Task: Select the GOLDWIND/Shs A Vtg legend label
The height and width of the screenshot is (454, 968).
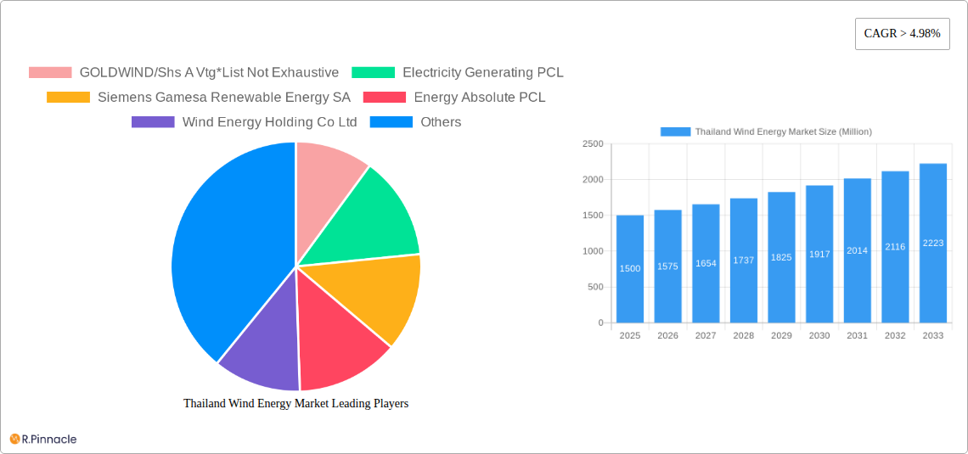Action: point(209,73)
